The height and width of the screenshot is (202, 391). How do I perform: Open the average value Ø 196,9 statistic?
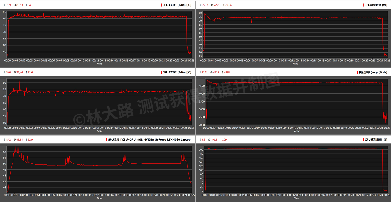213,139
